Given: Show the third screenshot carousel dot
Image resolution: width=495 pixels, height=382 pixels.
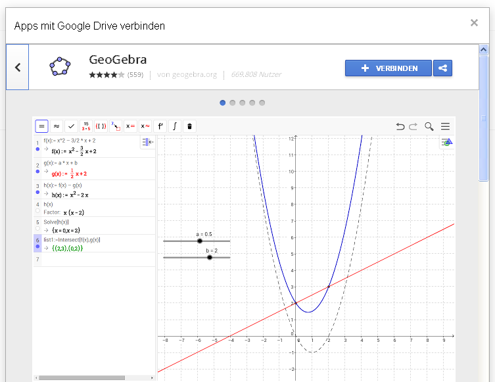Looking at the screenshot, I should (242, 103).
